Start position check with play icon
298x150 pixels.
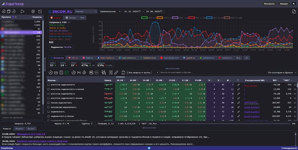[x=22, y=12]
